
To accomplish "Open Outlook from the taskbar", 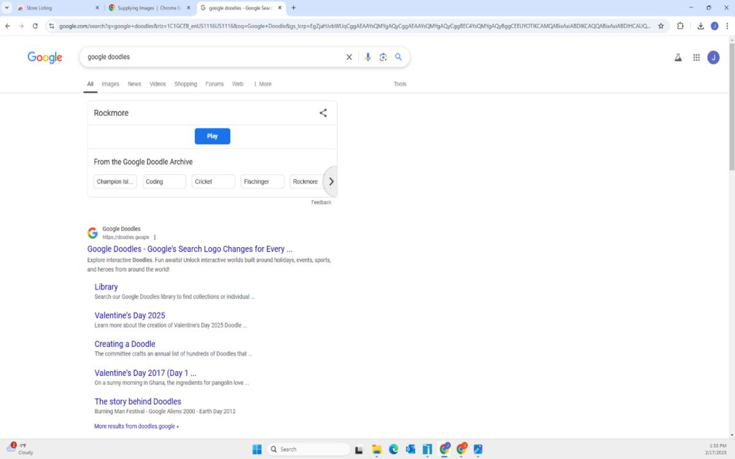I will pyautogui.click(x=411, y=449).
